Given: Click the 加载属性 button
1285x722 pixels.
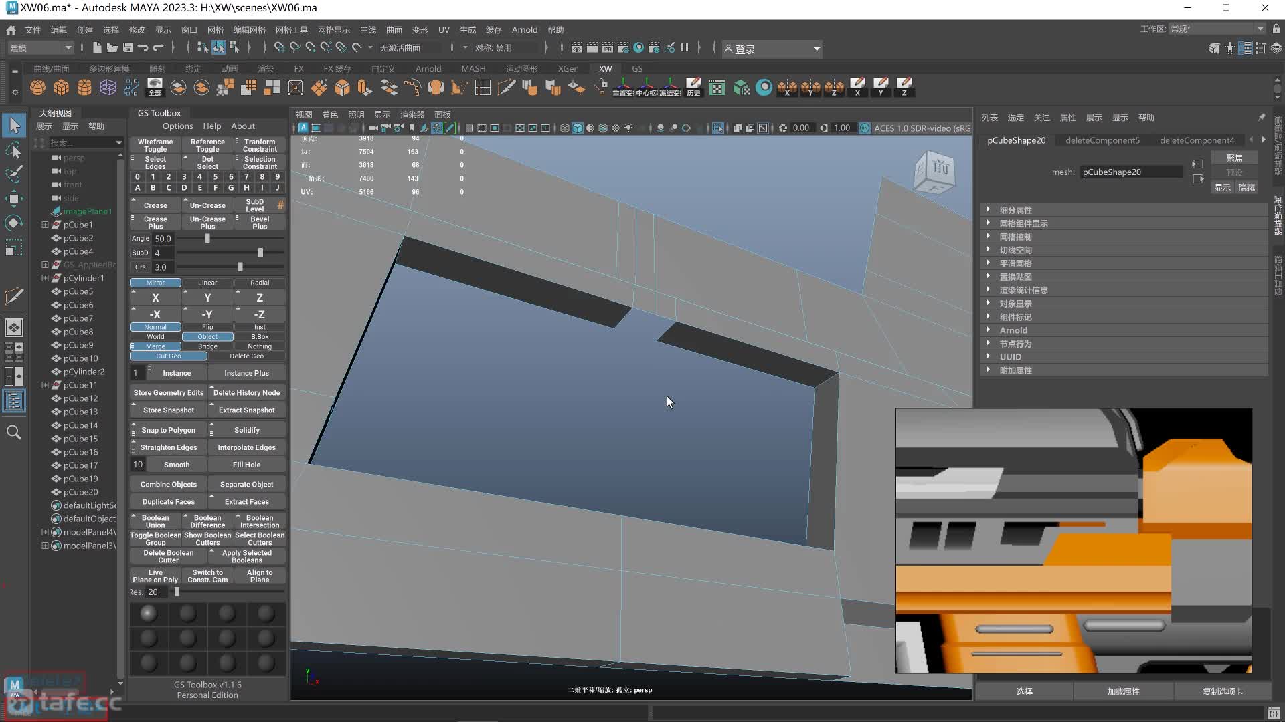Looking at the screenshot, I should (x=1124, y=691).
